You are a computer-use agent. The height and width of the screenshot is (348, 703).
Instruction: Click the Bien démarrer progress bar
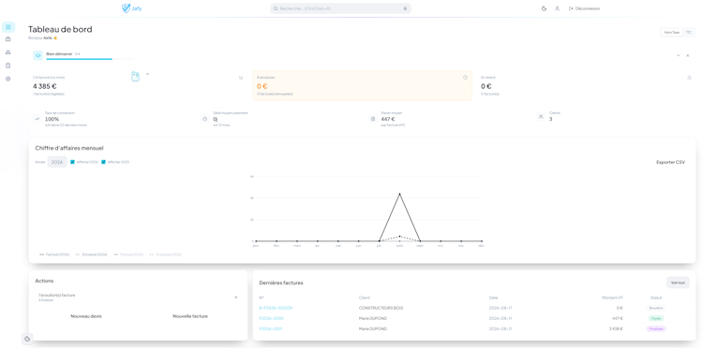90,59
